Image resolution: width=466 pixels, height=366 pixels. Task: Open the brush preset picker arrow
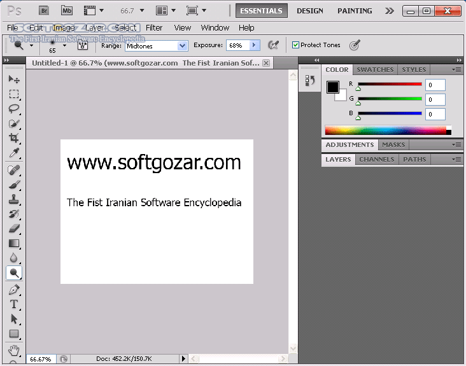(x=64, y=45)
